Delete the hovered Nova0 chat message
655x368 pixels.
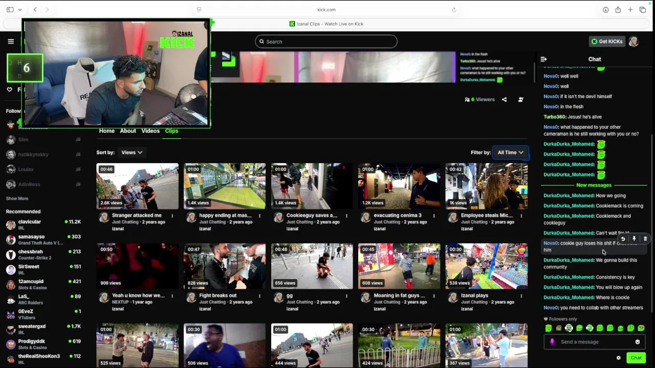(x=645, y=239)
